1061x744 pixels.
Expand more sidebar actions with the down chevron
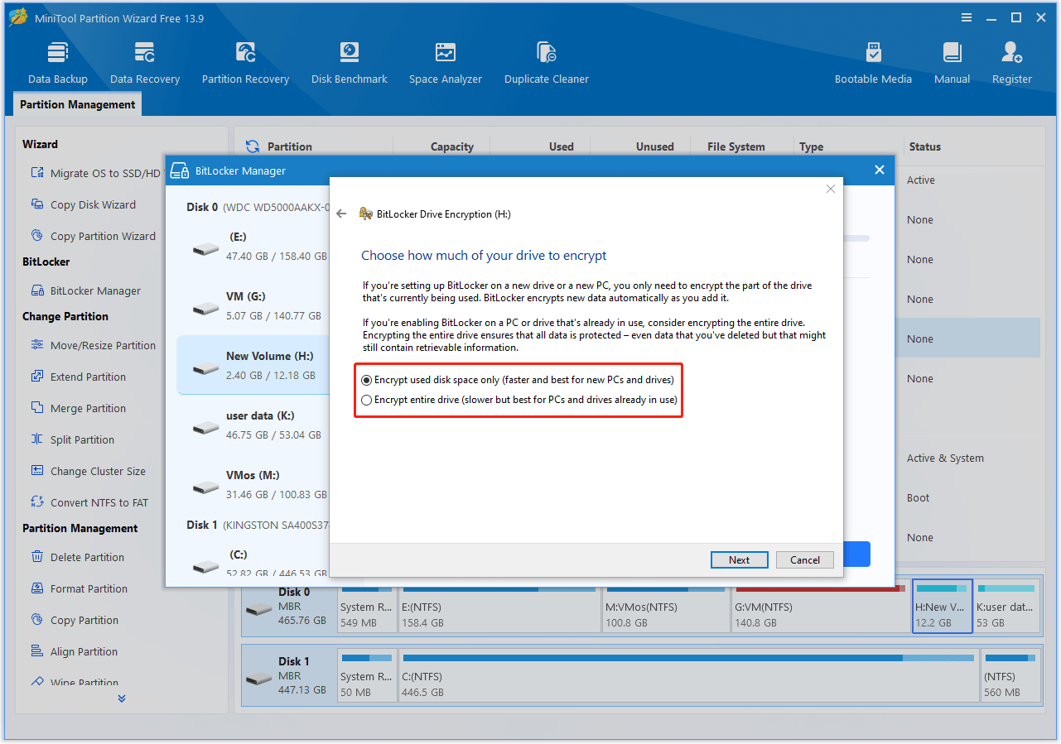click(x=122, y=698)
